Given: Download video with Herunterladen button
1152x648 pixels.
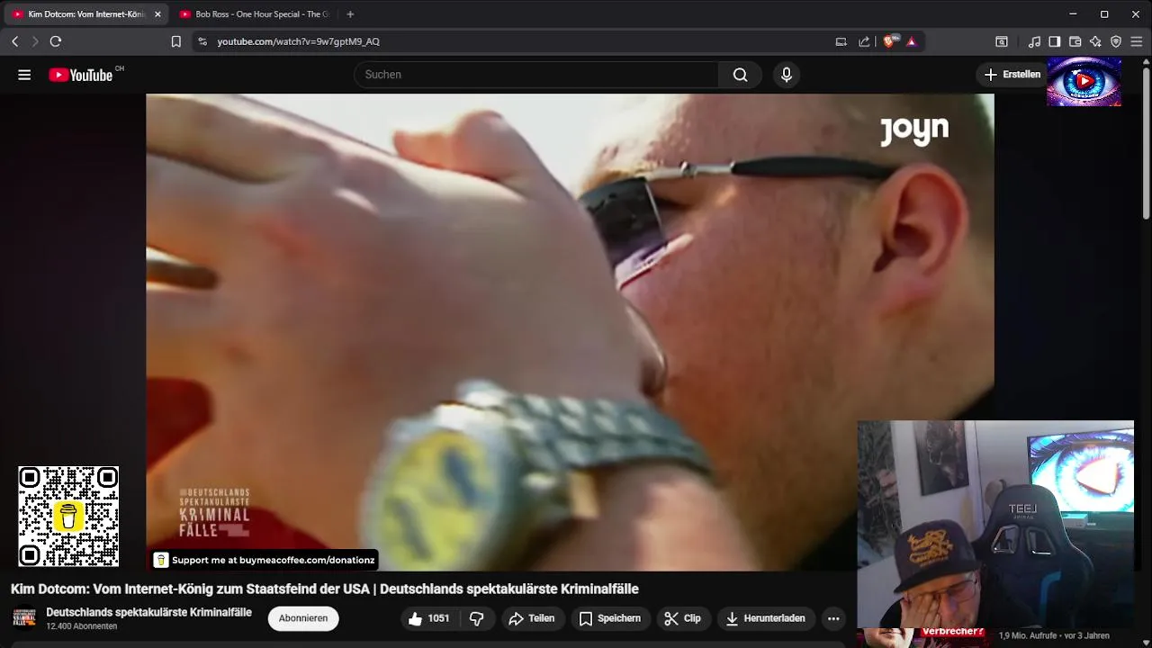Looking at the screenshot, I should [x=766, y=618].
